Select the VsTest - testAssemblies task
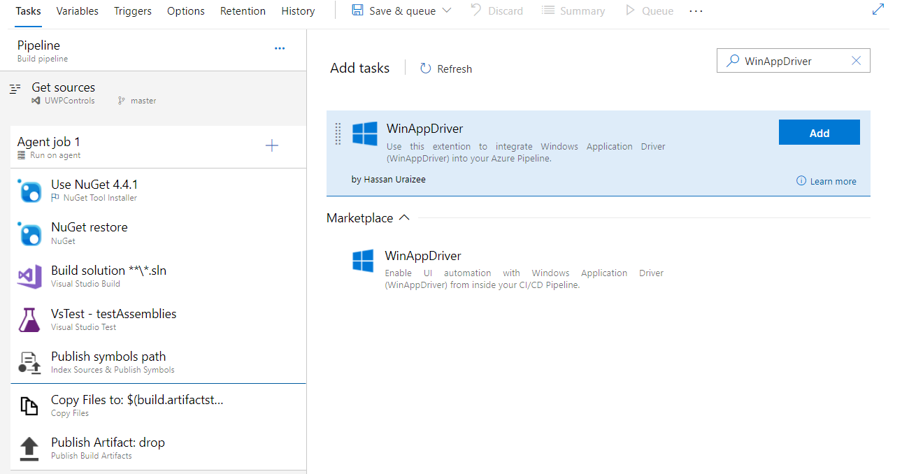The width and height of the screenshot is (902, 474). click(159, 319)
